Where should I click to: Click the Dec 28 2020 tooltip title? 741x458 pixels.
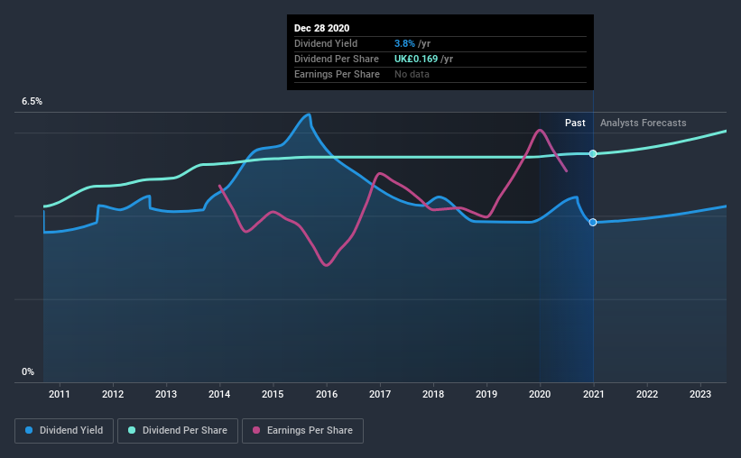coord(322,28)
